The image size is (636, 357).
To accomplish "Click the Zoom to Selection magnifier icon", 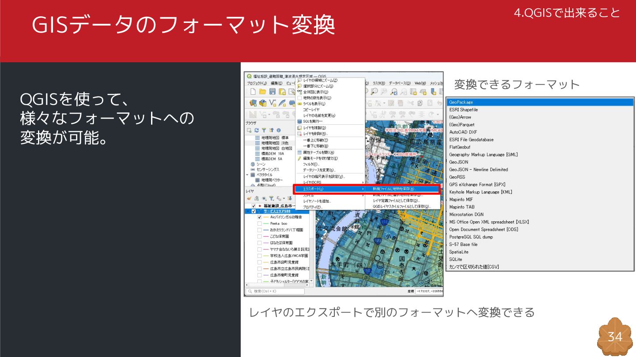I will 299,86.
